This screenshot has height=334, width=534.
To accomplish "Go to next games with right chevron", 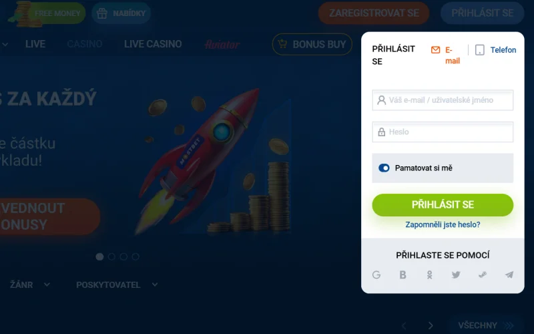I will [431, 325].
